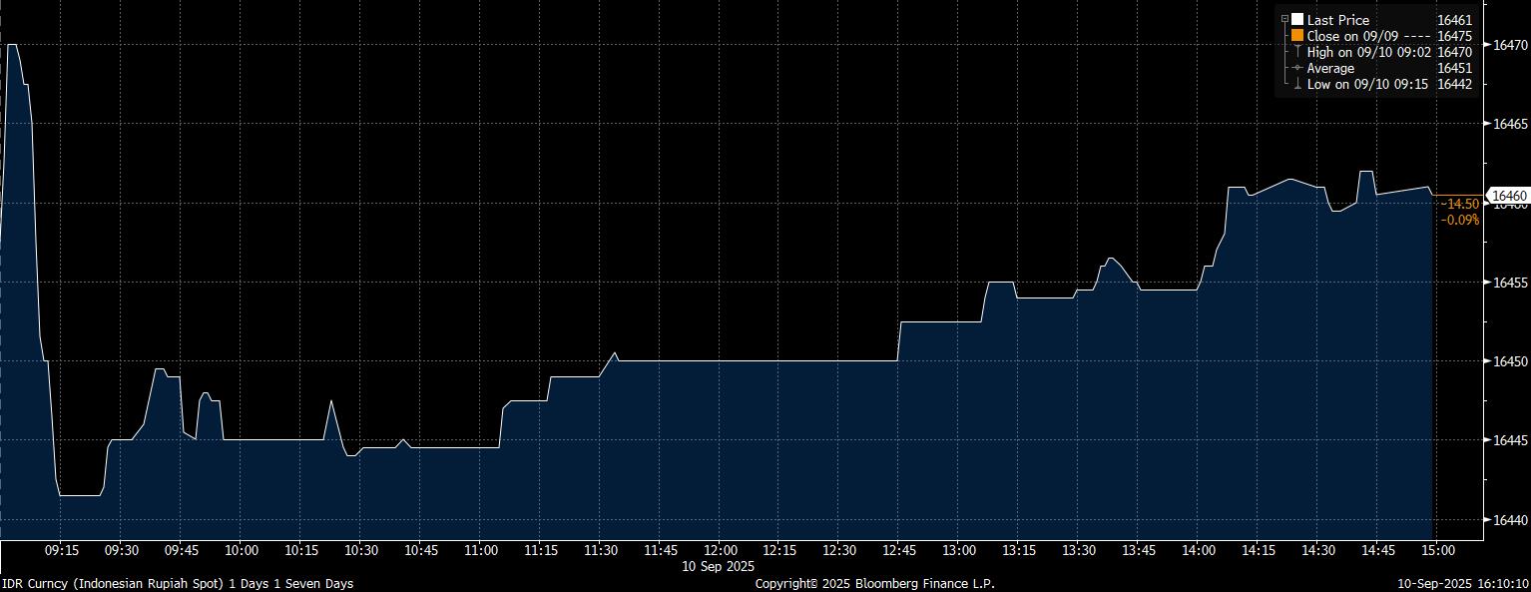Screen dimensions: 1531x592
Task: Click the Average legend entry text
Action: 1330,68
